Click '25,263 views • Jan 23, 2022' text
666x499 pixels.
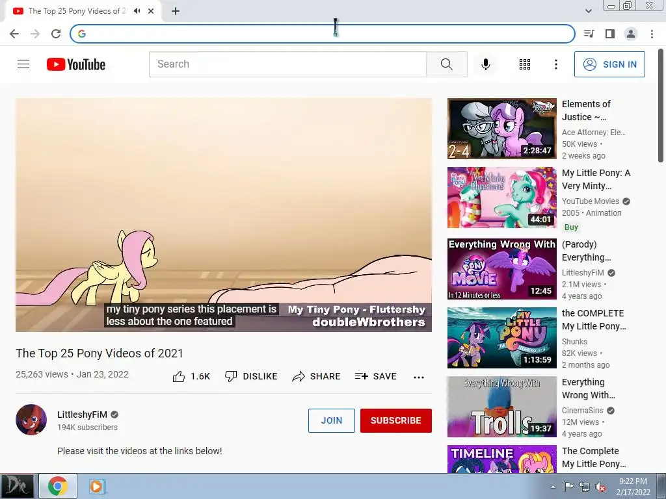coord(72,374)
